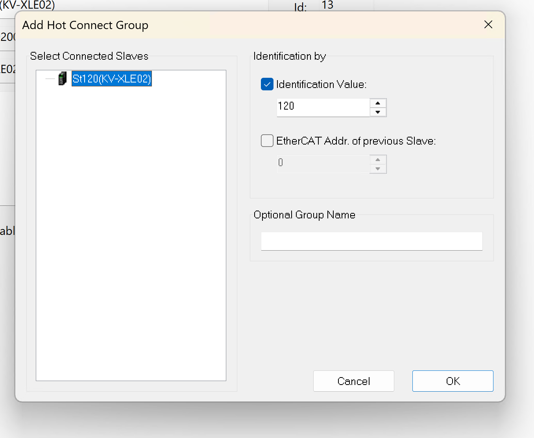Click the slave device icon beside St120
This screenshot has width=534, height=438.
[62, 79]
